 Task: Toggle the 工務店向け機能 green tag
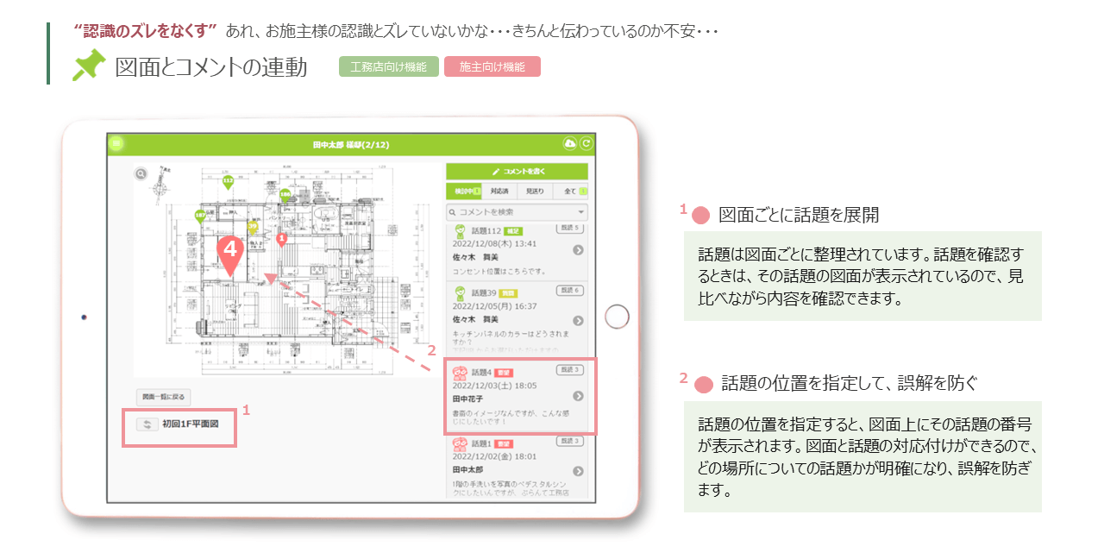(388, 66)
